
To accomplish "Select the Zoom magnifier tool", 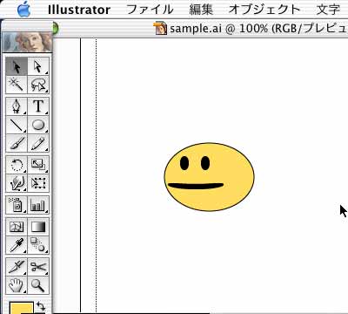I will pos(38,285).
